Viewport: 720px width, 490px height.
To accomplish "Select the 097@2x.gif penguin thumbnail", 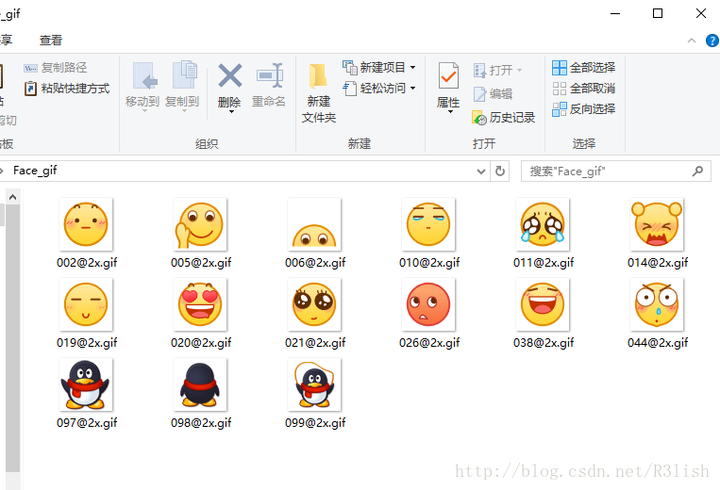I will pos(86,384).
